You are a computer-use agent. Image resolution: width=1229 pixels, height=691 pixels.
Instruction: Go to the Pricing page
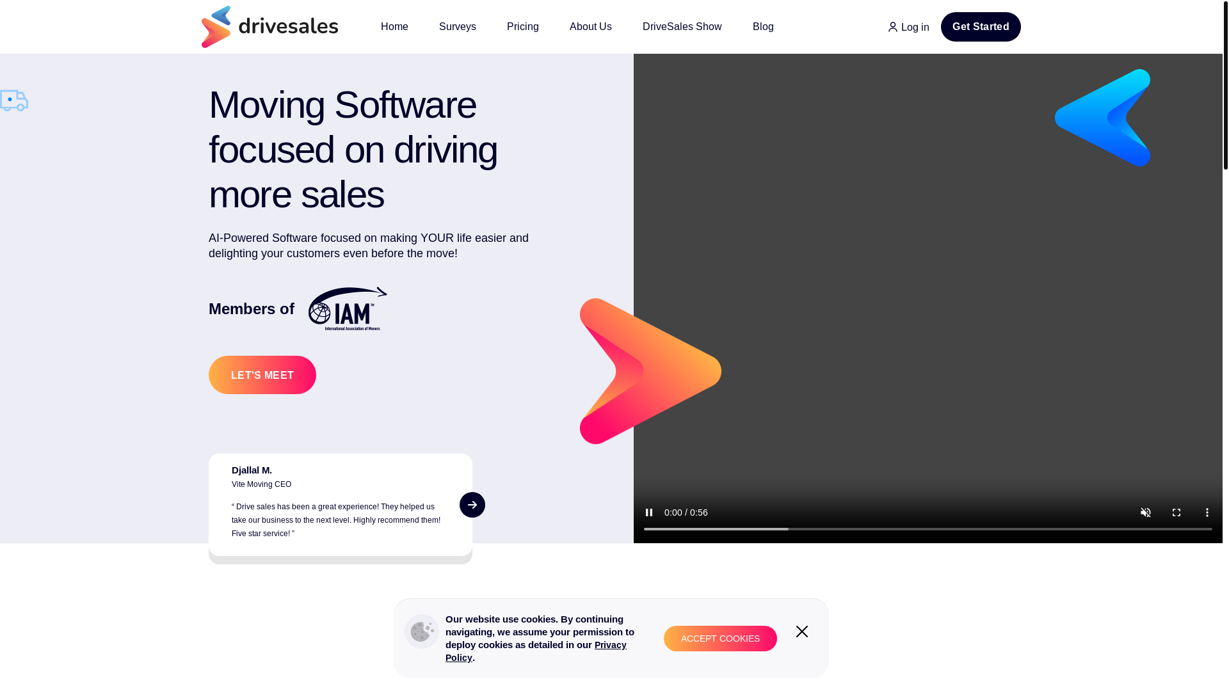pos(523,27)
